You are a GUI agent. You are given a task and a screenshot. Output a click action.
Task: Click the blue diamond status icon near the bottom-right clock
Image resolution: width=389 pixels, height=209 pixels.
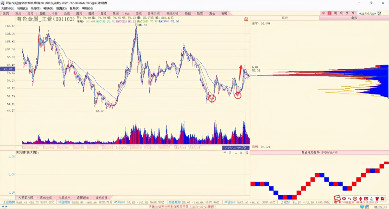click(x=361, y=207)
